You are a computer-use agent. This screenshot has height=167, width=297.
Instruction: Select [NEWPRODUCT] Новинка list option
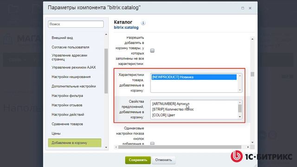[194, 77]
